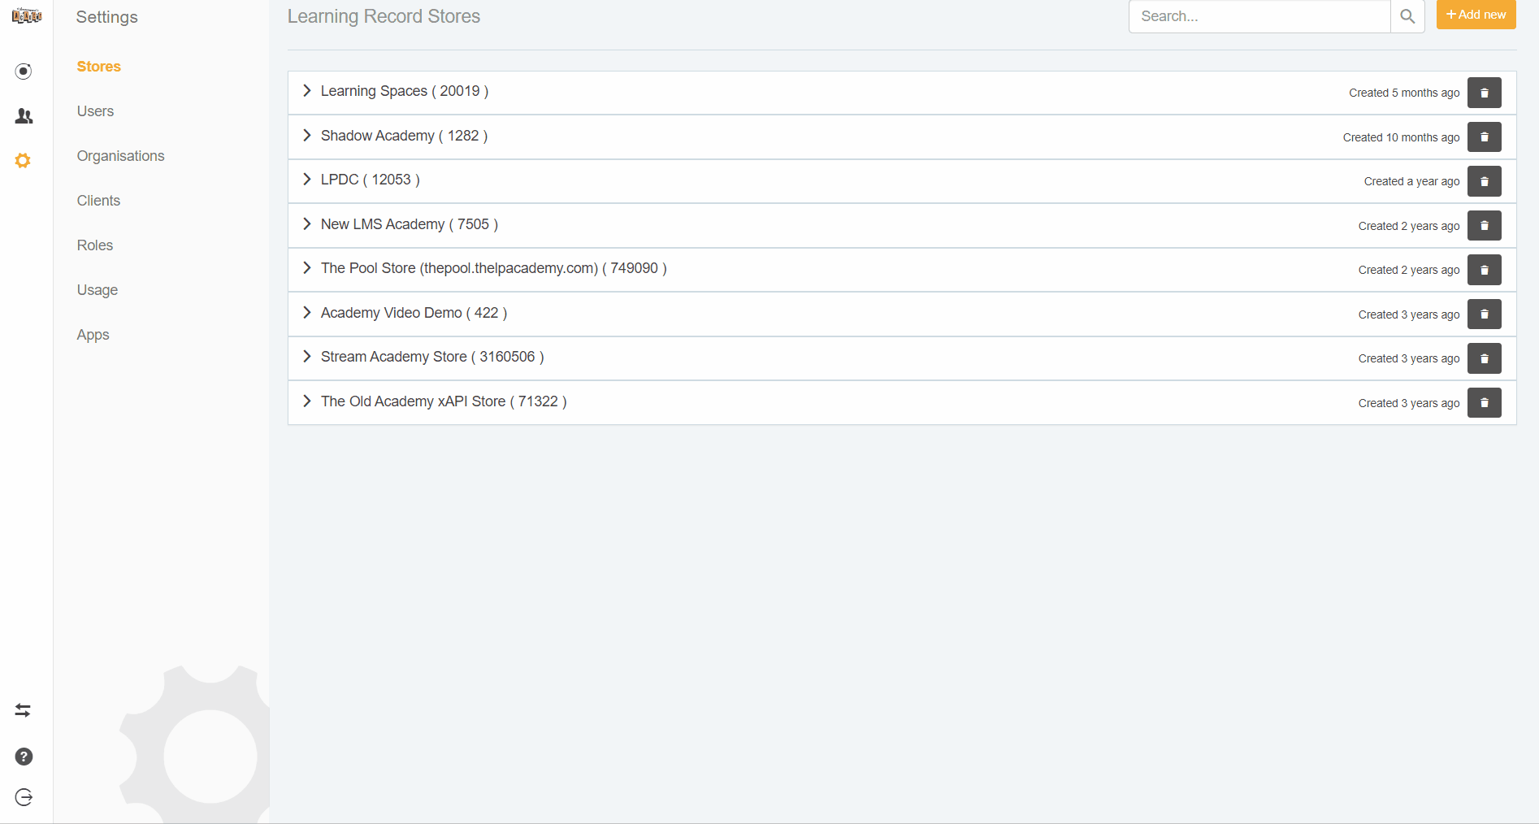The image size is (1539, 824).
Task: Click inside the Search input field
Action: click(1259, 16)
